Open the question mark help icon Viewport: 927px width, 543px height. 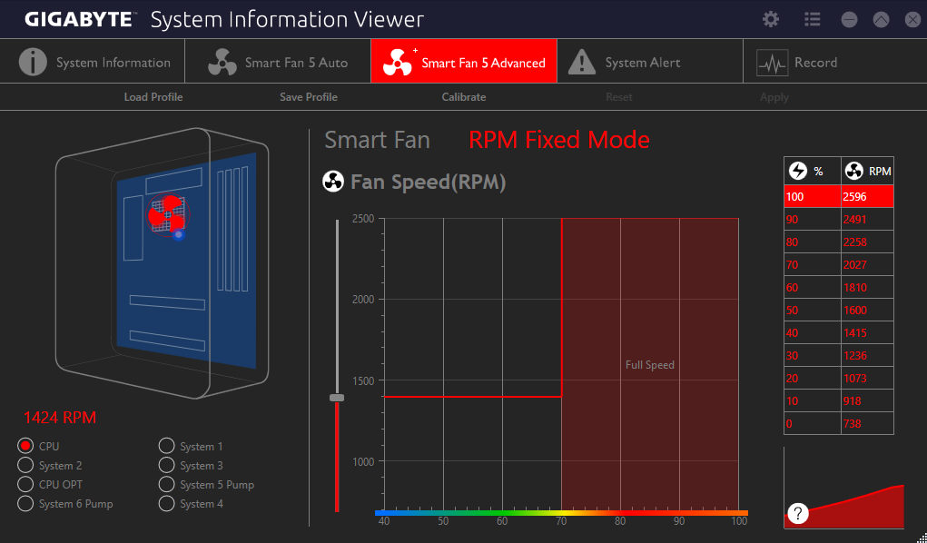[798, 513]
